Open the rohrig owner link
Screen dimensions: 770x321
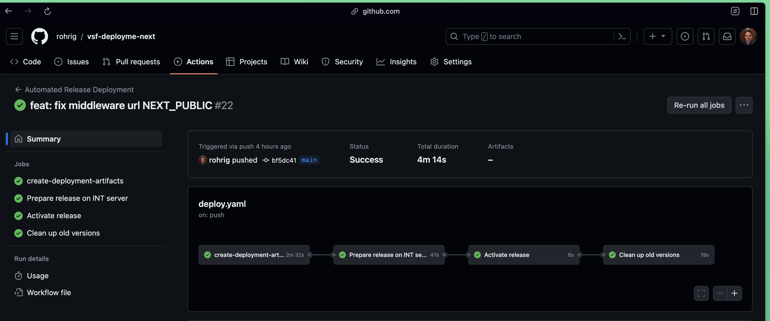pyautogui.click(x=66, y=36)
